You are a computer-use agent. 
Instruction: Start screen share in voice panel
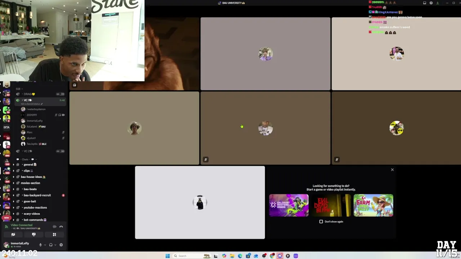coord(34,235)
